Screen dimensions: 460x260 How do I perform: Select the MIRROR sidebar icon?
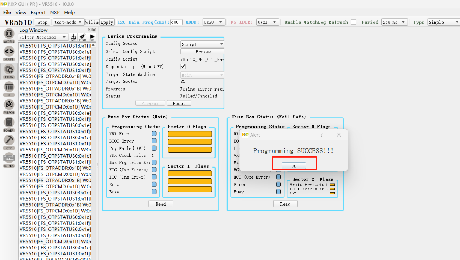click(9, 106)
